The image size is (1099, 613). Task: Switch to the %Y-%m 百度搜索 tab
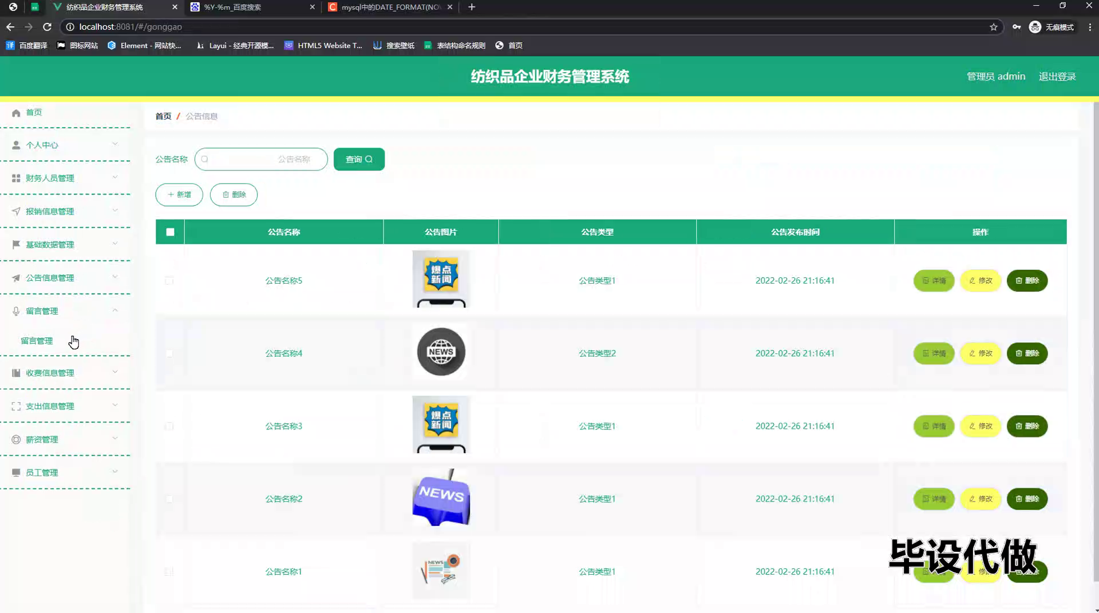coord(253,7)
